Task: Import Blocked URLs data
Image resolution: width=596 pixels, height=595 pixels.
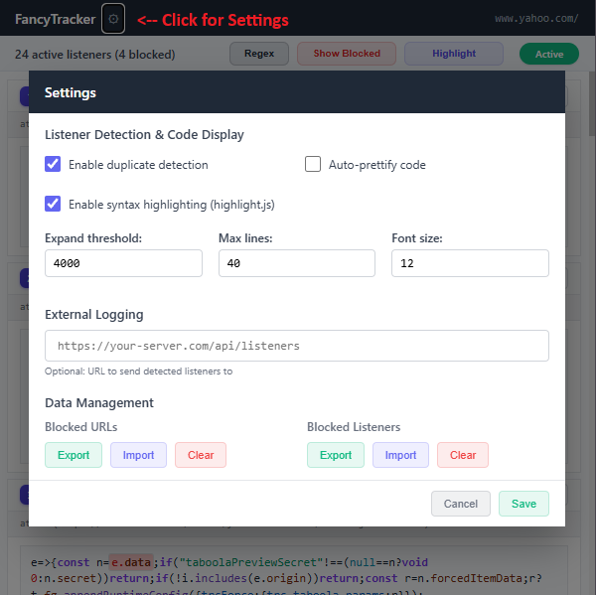Action: click(x=138, y=455)
